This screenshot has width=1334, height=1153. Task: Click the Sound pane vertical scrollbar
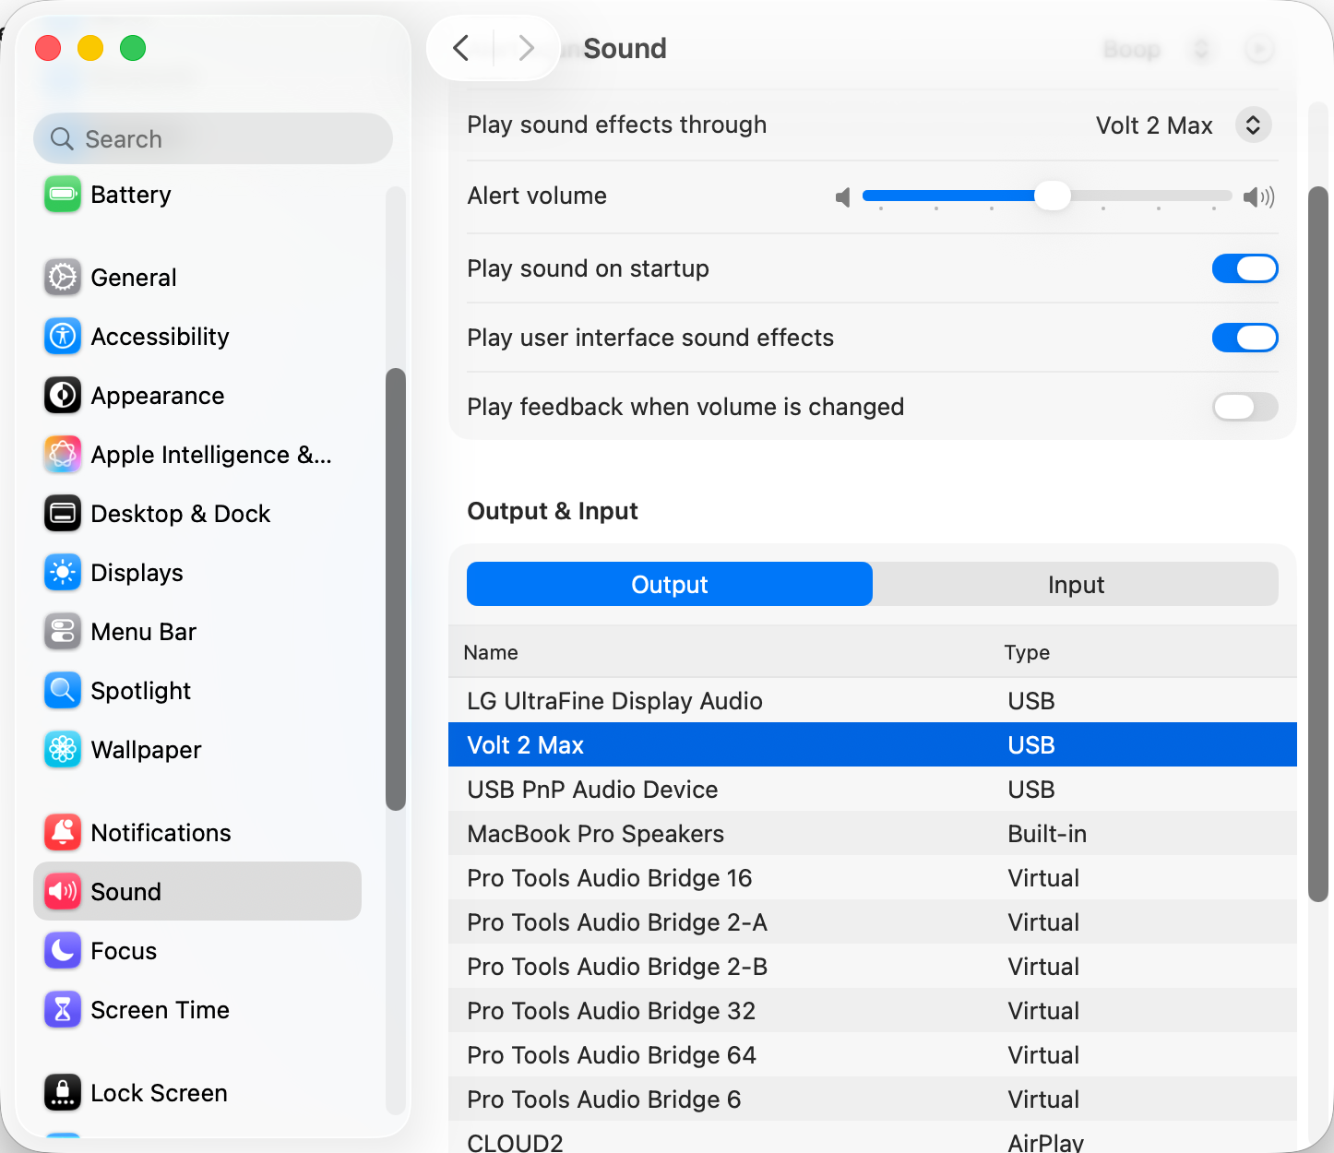(1318, 544)
